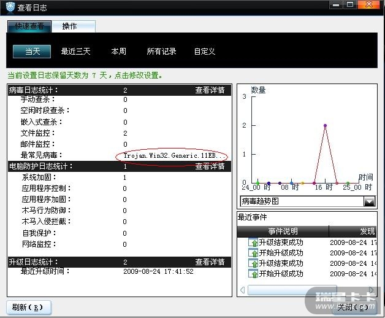This screenshot has width=385, height=318.
Task: Click the 关闭(C) button
Action: pyautogui.click(x=354, y=308)
